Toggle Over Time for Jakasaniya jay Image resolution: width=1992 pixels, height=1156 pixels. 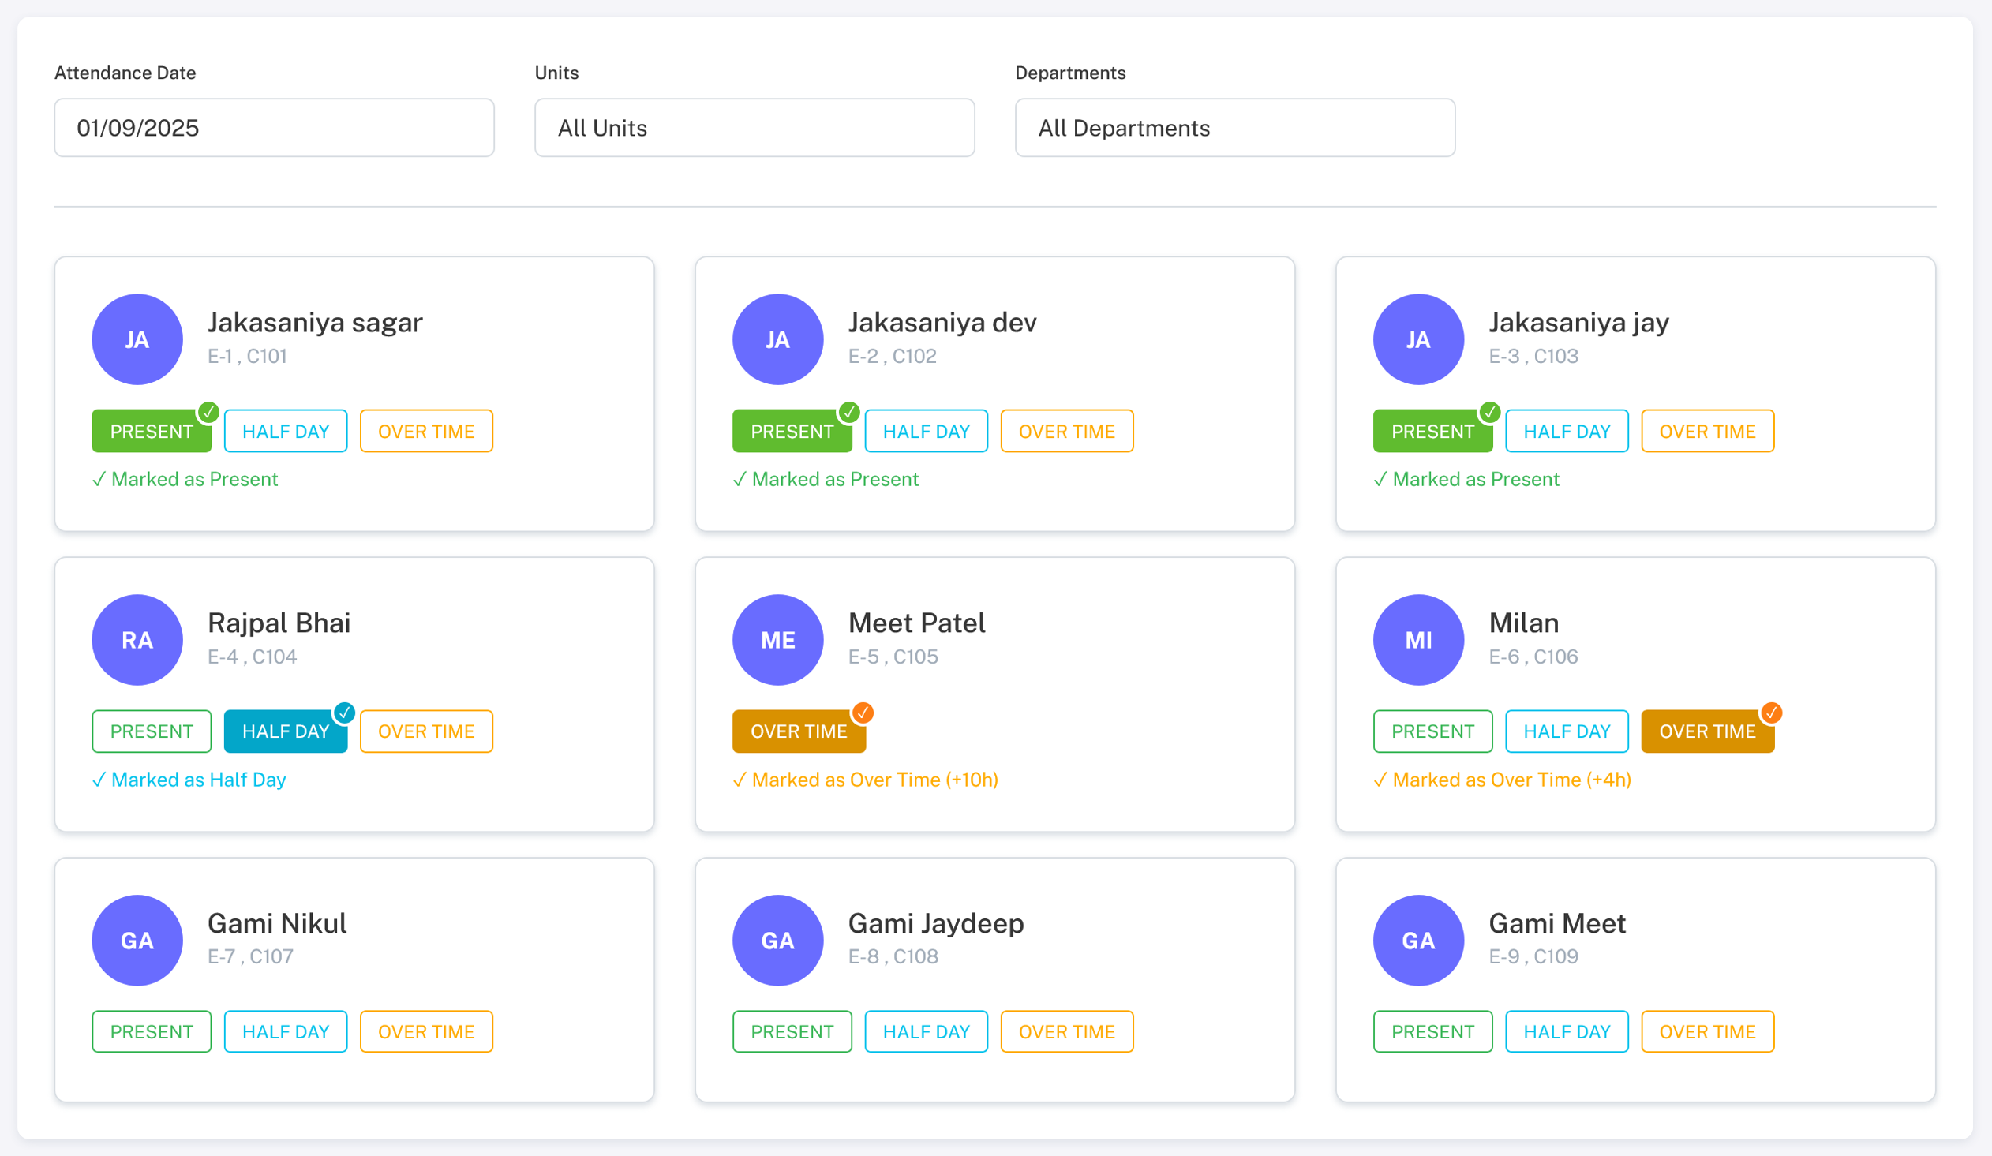pos(1706,431)
